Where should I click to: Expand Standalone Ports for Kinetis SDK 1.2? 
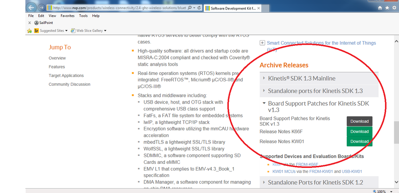click(319, 182)
